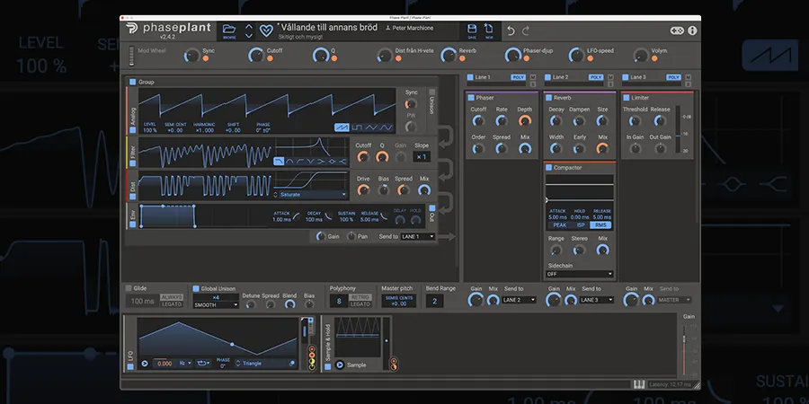Toggle the Env module enable box
This screenshot has height=404, width=809.
[133, 224]
